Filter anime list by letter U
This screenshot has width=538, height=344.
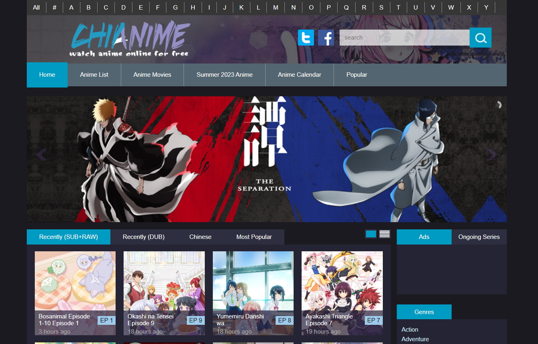coord(416,8)
